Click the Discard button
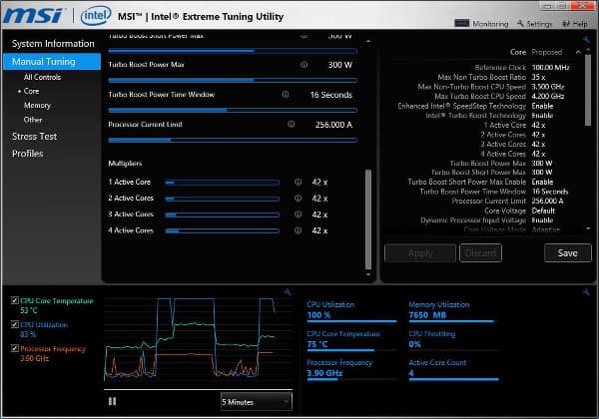 (480, 253)
